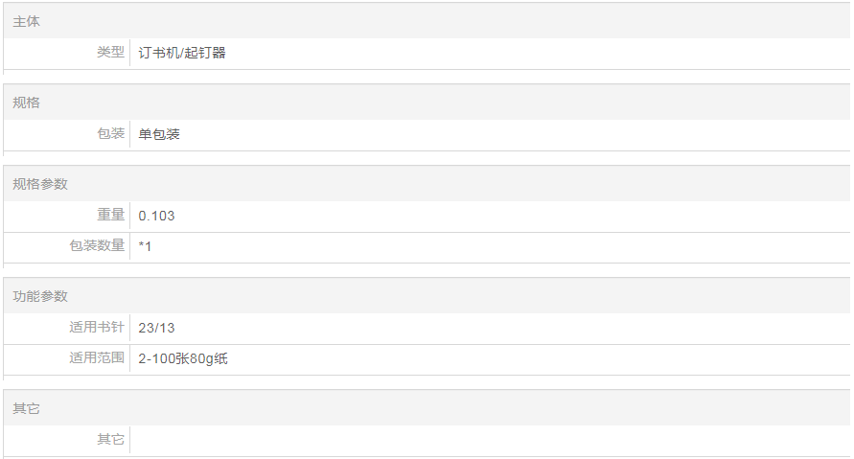Select the 23/13 staple size value
The height and width of the screenshot is (459, 854).
click(156, 329)
